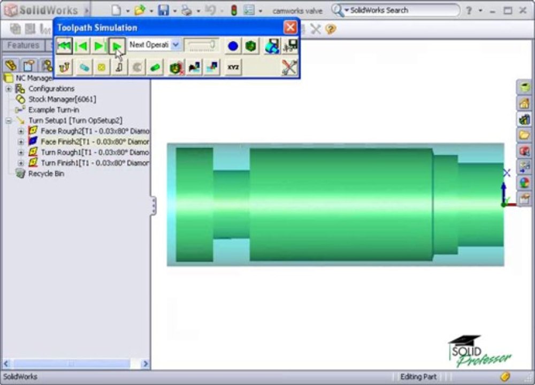Click the dark section view icon

194,67
